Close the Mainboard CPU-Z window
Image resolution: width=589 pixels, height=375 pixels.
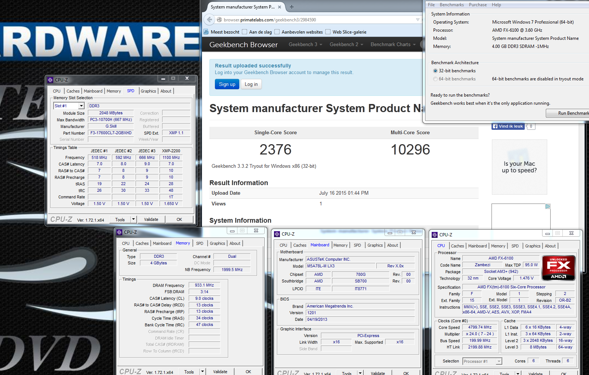coord(414,232)
